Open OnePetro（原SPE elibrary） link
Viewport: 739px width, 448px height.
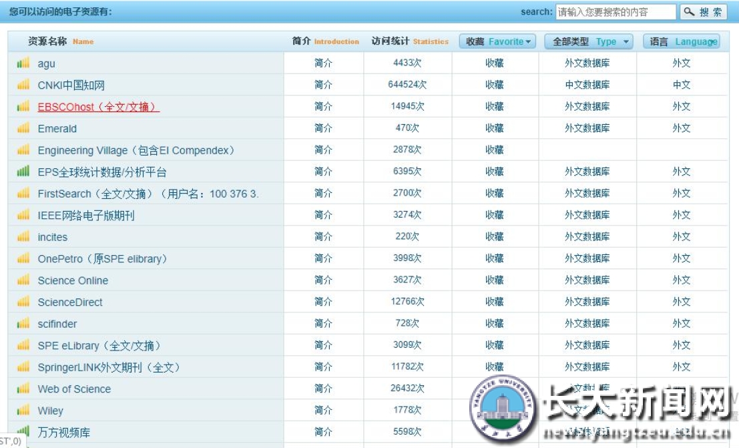click(102, 259)
